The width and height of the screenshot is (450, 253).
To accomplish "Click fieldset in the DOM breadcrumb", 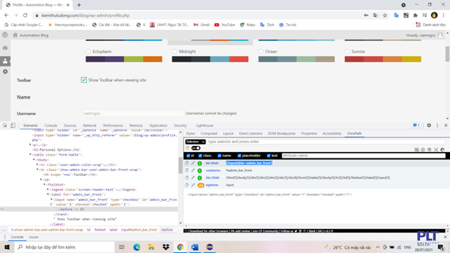I will coord(100,230).
